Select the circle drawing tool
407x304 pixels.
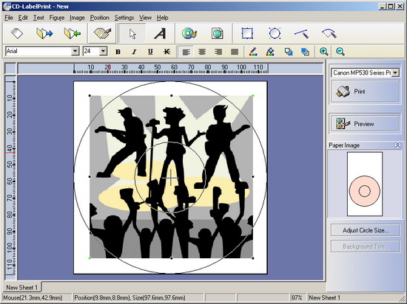click(275, 33)
